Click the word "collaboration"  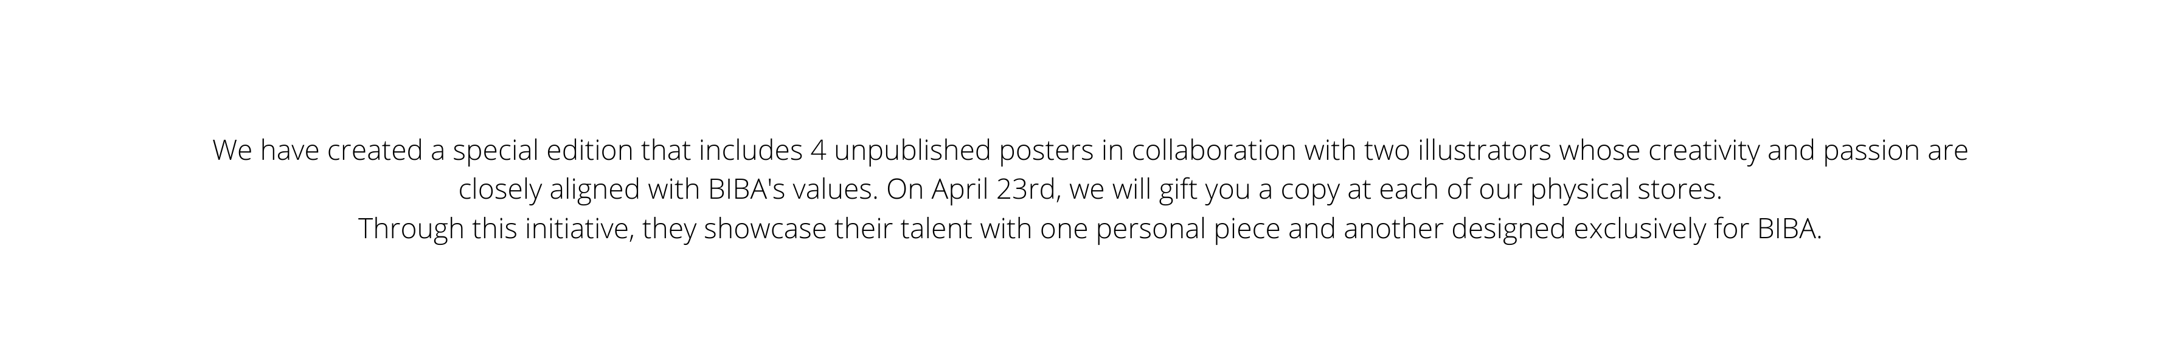(1214, 151)
